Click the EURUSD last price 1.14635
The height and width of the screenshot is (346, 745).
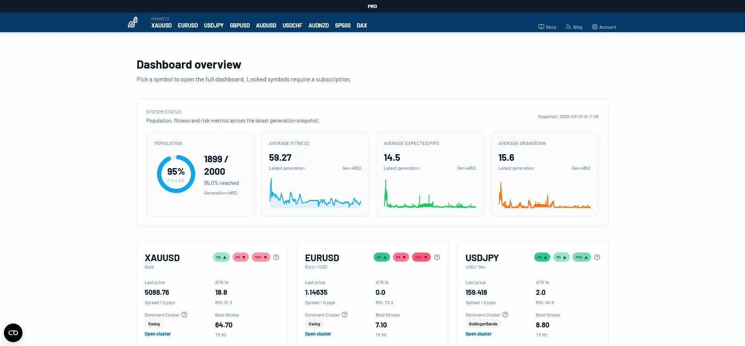(316, 293)
